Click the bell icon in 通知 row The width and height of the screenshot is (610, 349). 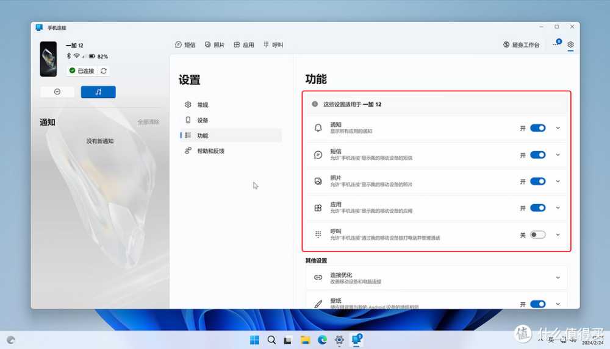tap(318, 128)
